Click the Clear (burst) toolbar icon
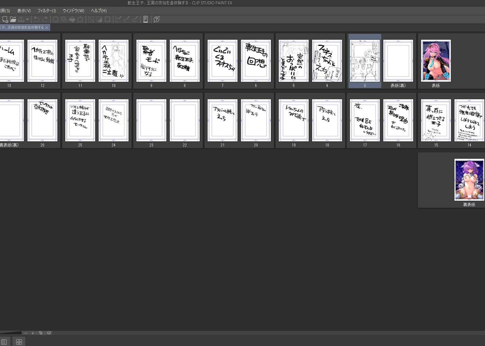Viewport: 485px width, 346px height. coord(55,19)
